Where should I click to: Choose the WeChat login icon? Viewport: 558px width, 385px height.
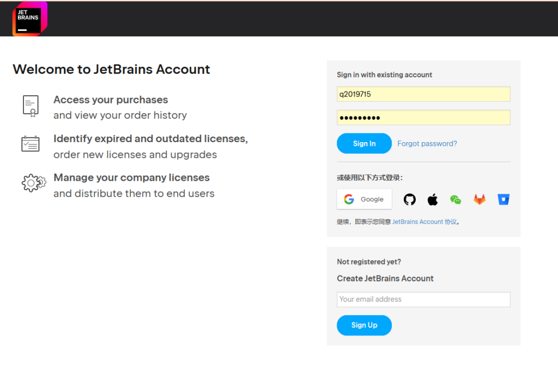coord(456,199)
